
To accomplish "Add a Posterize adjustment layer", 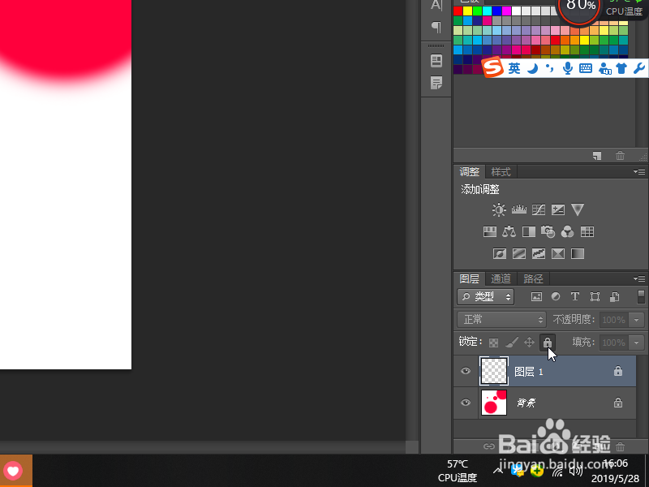I will 519,253.
